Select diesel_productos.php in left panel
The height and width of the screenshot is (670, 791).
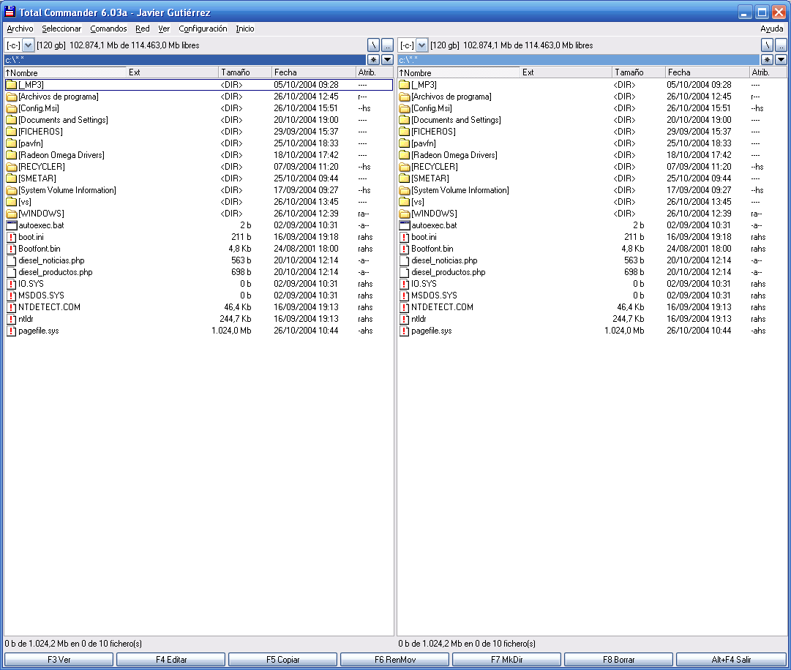[56, 272]
